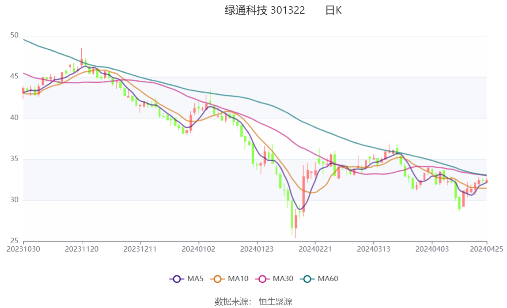Click the 20231211 date label
The width and height of the screenshot is (507, 308).
140,249
